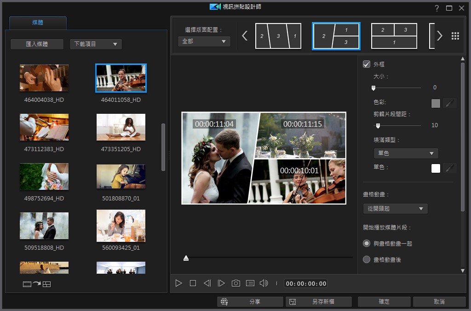The height and width of the screenshot is (311, 471).
Task: Select the 單色 fill color eyedropper tool
Action: coord(450,168)
